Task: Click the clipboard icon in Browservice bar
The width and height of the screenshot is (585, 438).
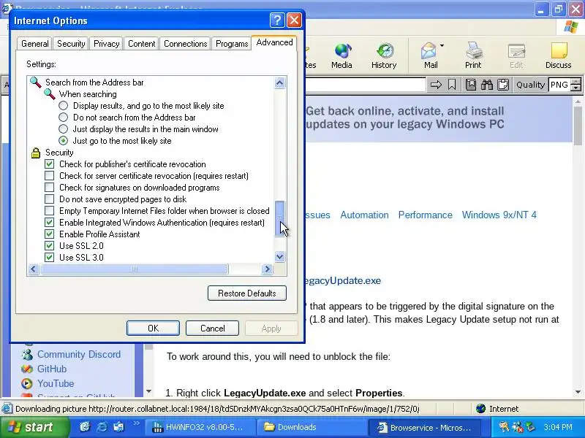Action: tap(503, 85)
